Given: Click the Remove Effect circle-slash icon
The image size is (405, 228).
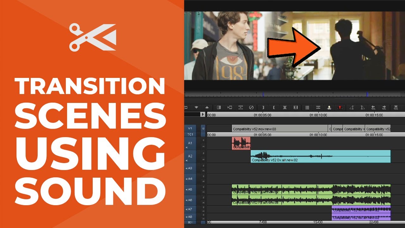Looking at the screenshot, I should (x=251, y=107).
